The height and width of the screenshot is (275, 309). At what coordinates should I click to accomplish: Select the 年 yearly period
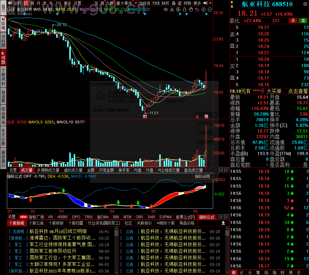tap(51, 3)
